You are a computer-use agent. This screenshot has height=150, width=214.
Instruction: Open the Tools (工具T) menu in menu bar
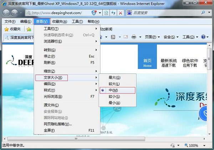[x=77, y=21]
